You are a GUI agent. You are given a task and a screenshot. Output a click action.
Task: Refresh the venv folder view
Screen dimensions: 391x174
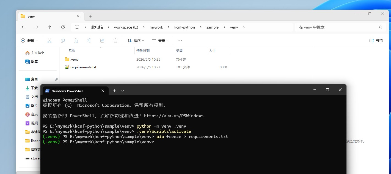point(63,27)
